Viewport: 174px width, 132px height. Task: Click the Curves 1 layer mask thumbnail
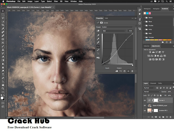pos(156,100)
